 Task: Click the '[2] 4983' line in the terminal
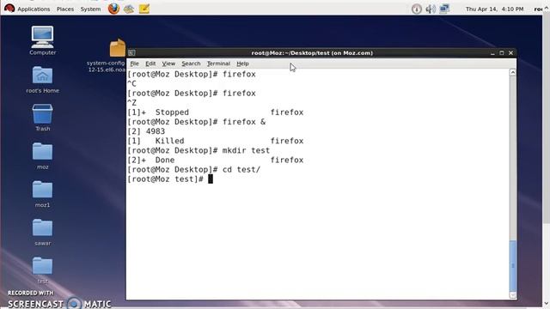point(146,131)
